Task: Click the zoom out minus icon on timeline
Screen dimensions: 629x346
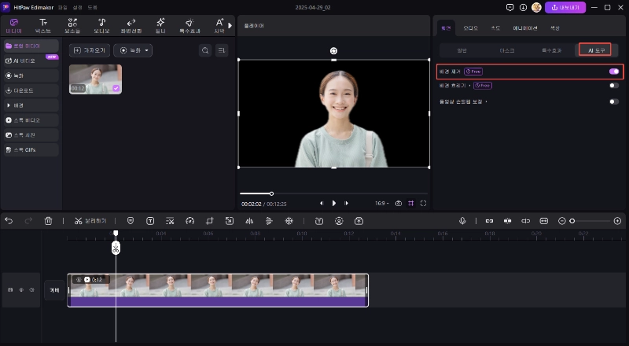Action: click(x=561, y=221)
